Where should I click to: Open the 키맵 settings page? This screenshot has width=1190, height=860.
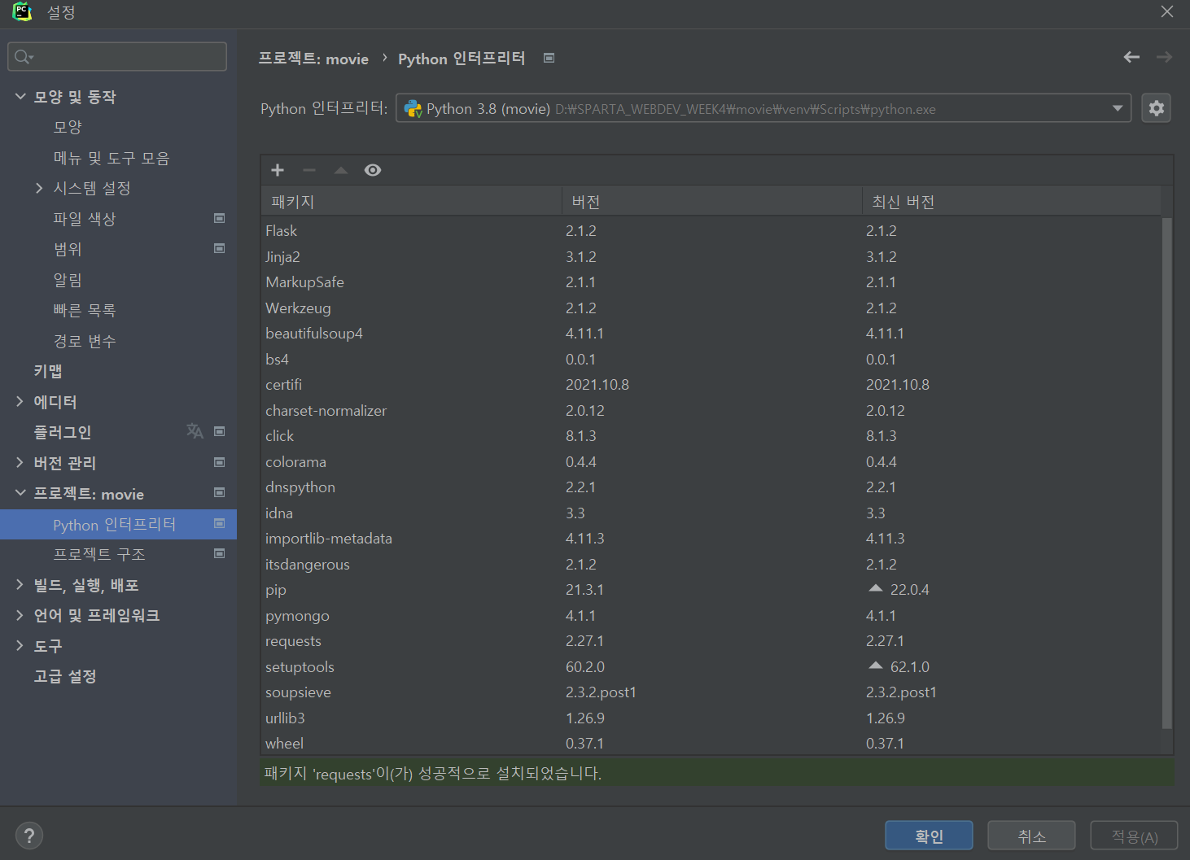(x=48, y=371)
